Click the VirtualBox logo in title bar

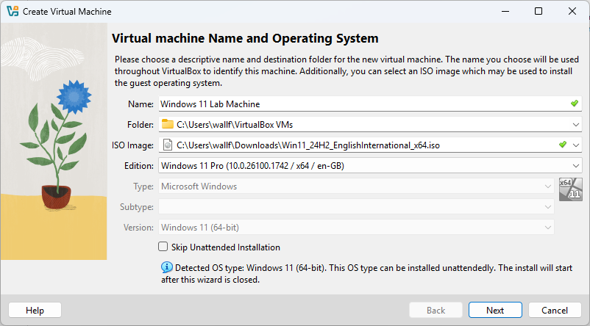13,11
